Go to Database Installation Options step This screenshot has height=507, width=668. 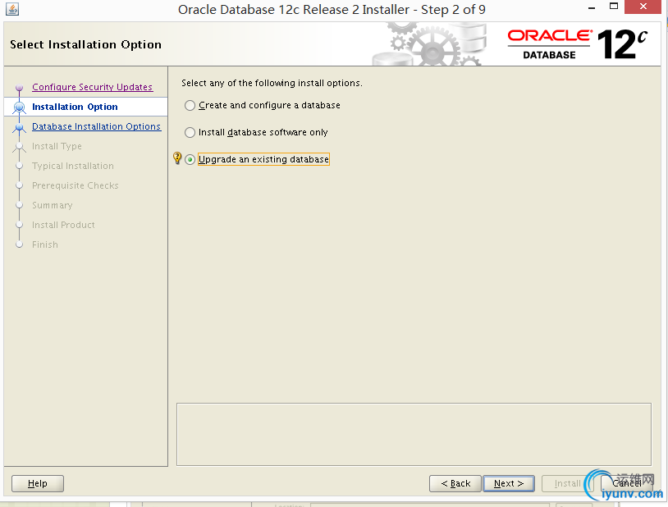tap(97, 126)
